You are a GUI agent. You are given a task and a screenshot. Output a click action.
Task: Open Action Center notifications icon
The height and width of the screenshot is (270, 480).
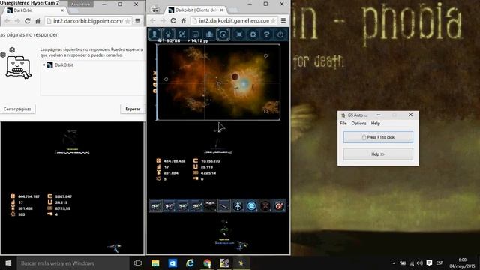(429, 263)
